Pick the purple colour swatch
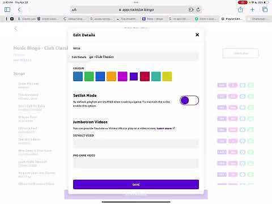272x204 pixels. coord(134,76)
